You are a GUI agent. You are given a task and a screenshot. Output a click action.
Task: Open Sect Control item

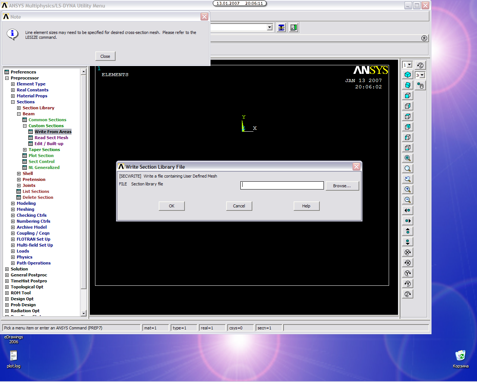[x=41, y=162]
